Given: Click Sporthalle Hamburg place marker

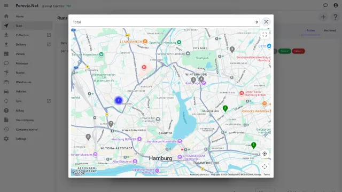Looking at the screenshot, I should click(179, 42).
